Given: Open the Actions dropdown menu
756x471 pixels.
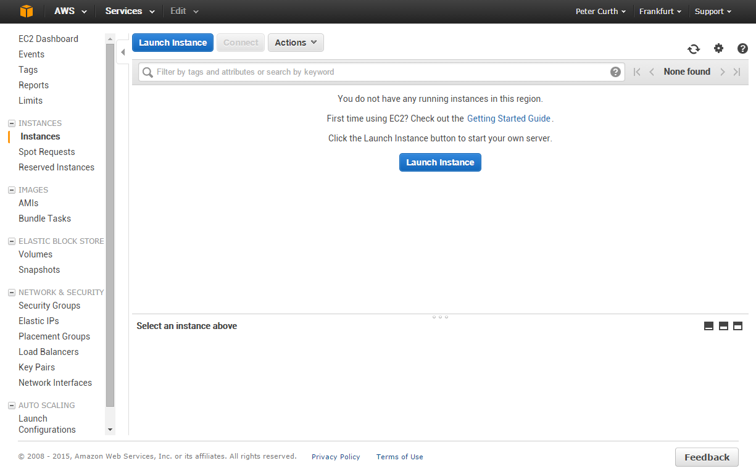Looking at the screenshot, I should point(296,43).
